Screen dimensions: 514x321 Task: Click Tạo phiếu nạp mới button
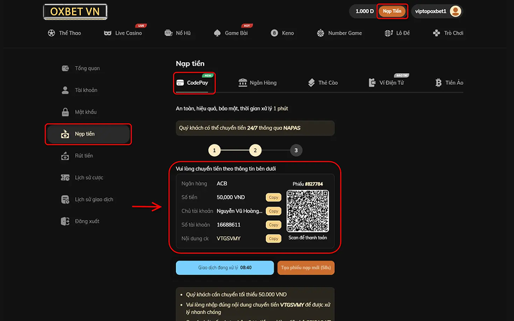tap(306, 268)
